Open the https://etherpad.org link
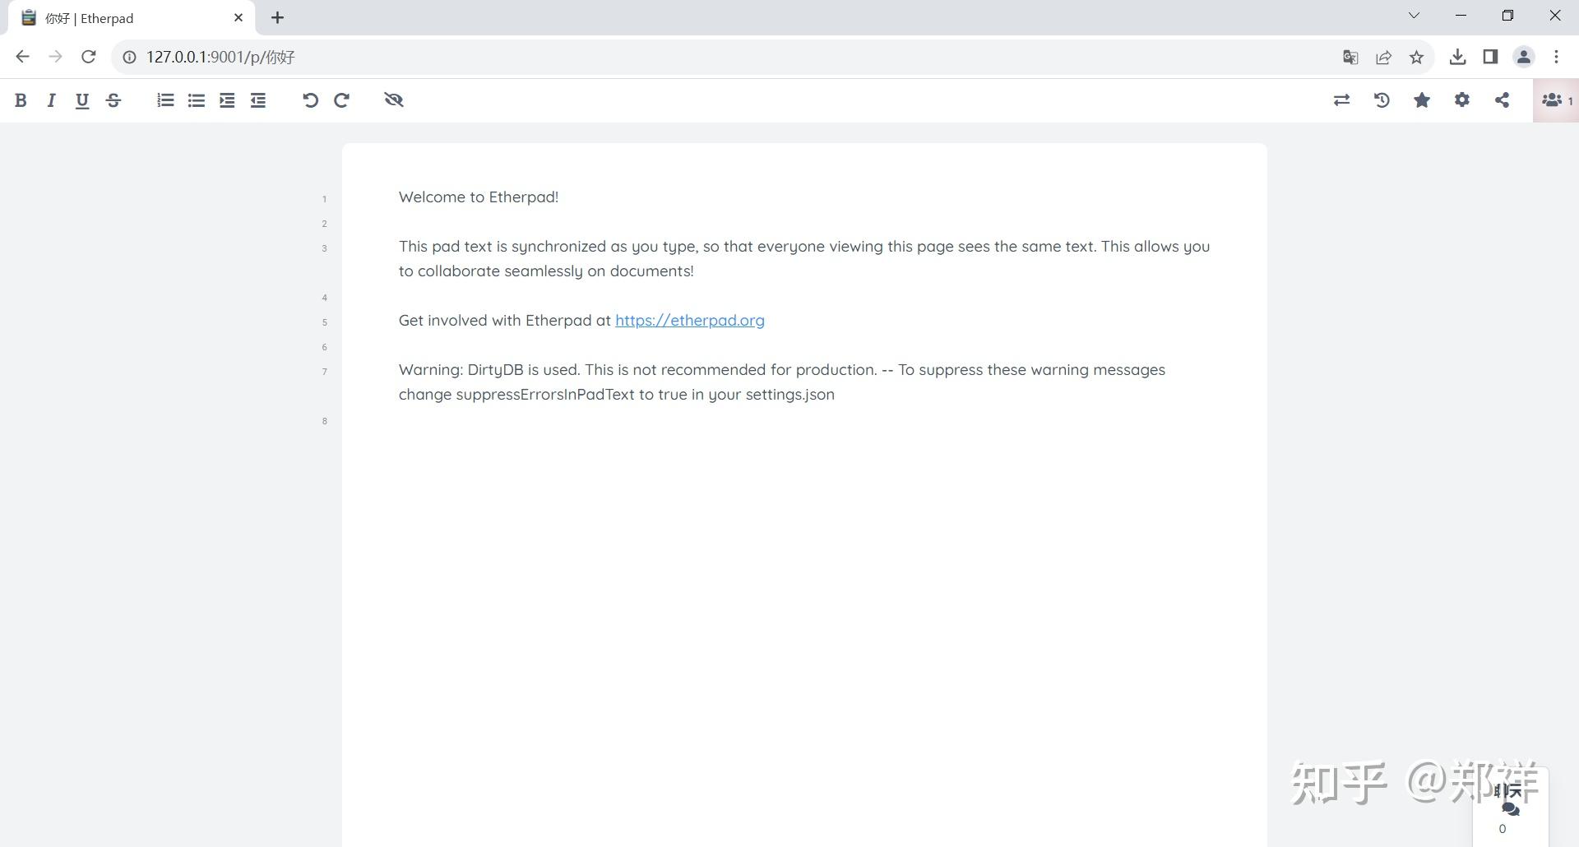 click(x=689, y=320)
